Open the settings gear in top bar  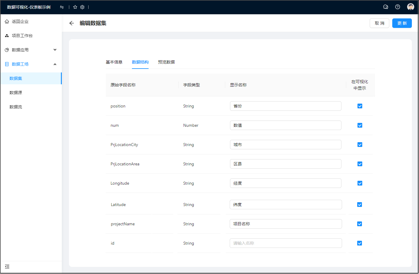(82, 7)
